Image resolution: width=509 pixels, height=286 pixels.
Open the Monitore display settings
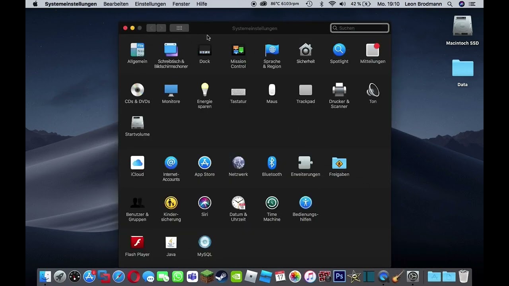tap(171, 93)
